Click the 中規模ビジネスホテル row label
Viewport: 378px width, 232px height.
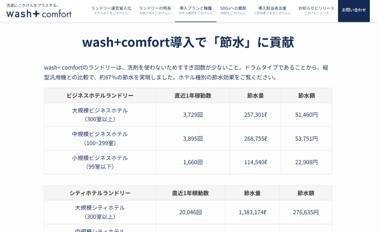click(100, 138)
